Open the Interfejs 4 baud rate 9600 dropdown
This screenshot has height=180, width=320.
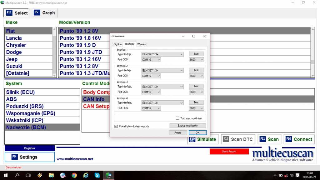tap(196, 108)
